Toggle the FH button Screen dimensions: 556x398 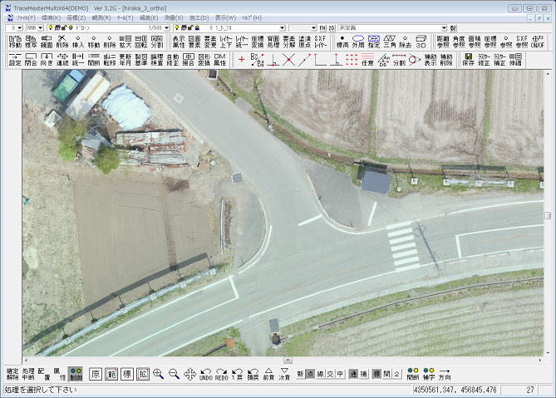click(322, 27)
